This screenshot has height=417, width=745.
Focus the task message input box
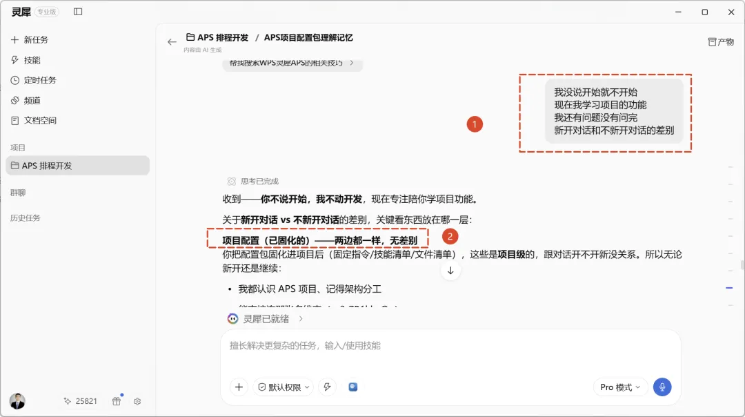pos(450,346)
